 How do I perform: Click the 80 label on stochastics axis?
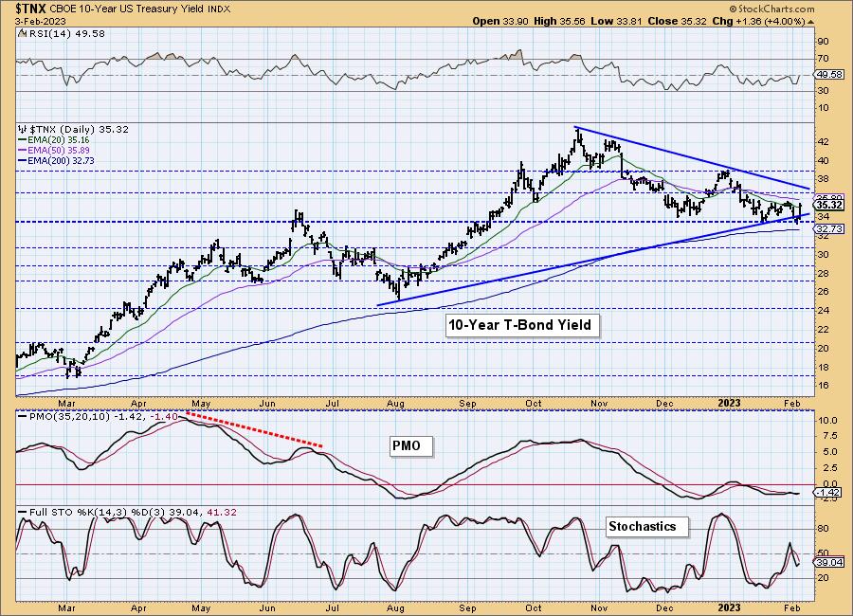point(823,529)
